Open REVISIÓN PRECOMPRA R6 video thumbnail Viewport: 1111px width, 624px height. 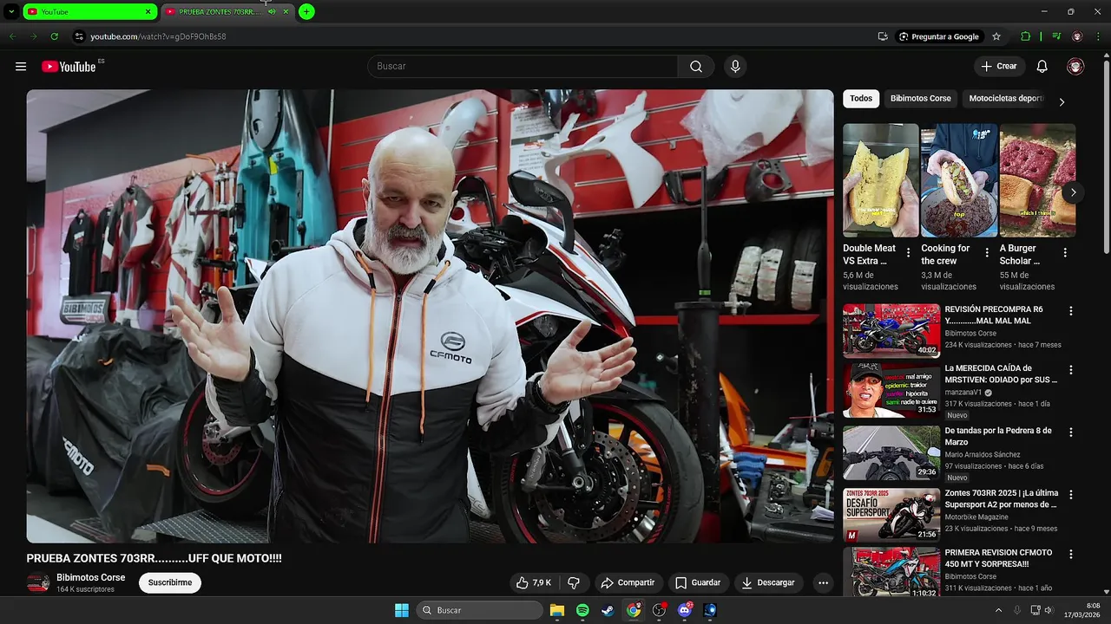(891, 330)
